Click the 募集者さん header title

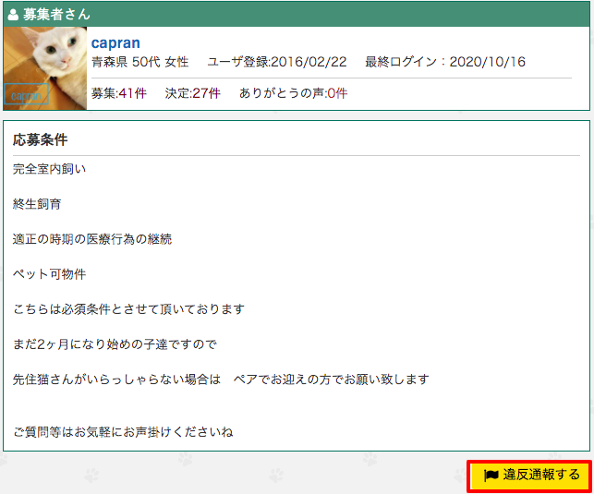click(56, 15)
